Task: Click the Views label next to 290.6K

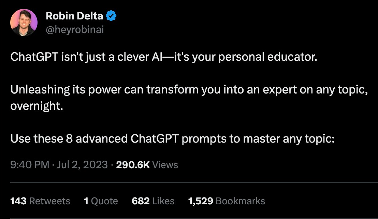Action: point(166,165)
